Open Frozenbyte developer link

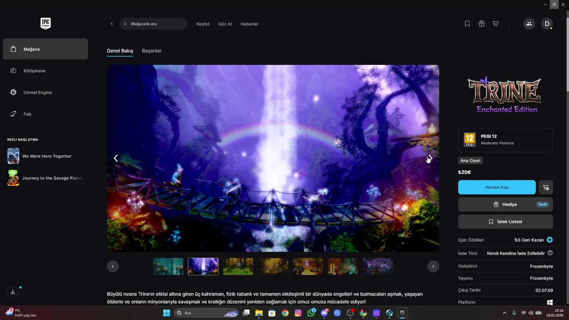pyautogui.click(x=541, y=266)
